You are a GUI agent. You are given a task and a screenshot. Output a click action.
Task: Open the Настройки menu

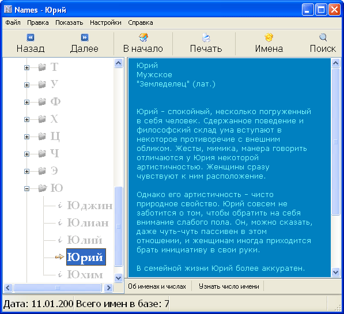105,22
